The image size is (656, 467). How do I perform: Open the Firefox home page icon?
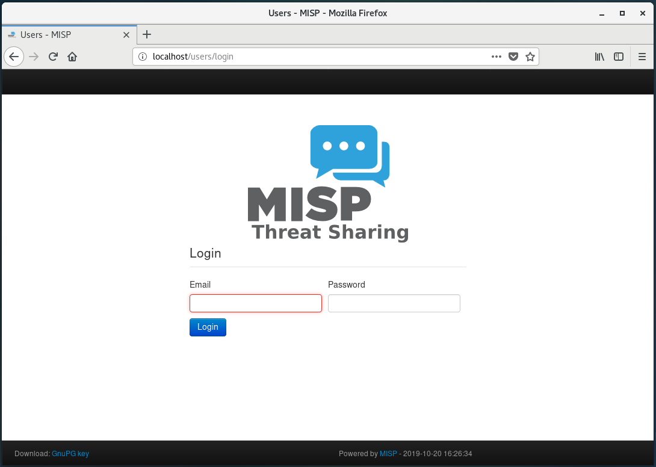[72, 57]
